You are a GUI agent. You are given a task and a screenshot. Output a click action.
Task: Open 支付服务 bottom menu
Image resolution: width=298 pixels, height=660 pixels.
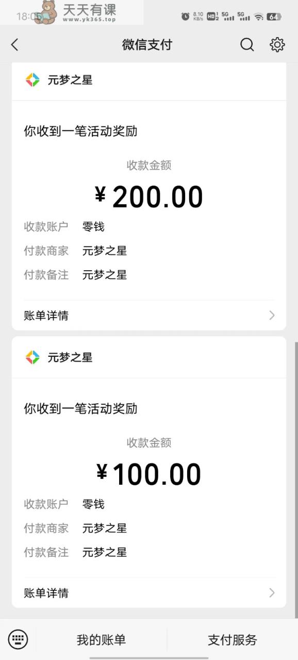[232, 640]
